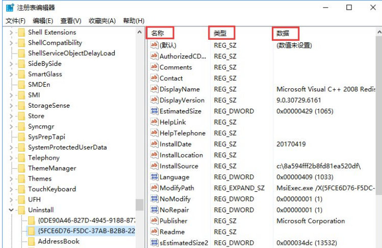Expand the SideBySide tree node

point(11,64)
